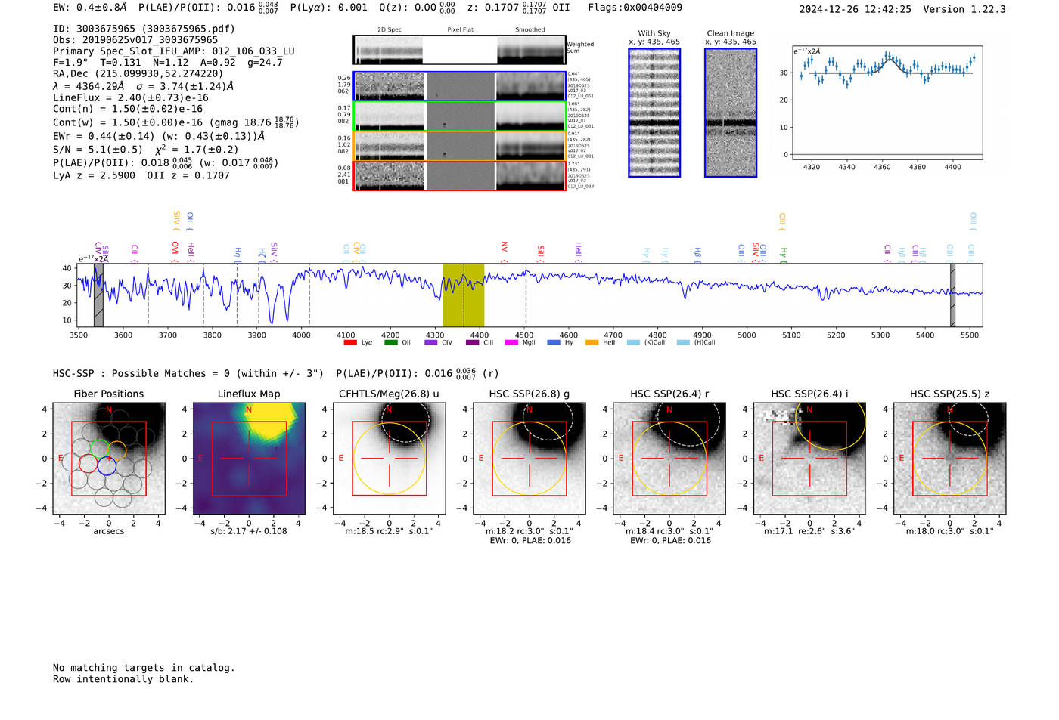
Task: Select the Fiber Positions panel
Action: (x=109, y=459)
